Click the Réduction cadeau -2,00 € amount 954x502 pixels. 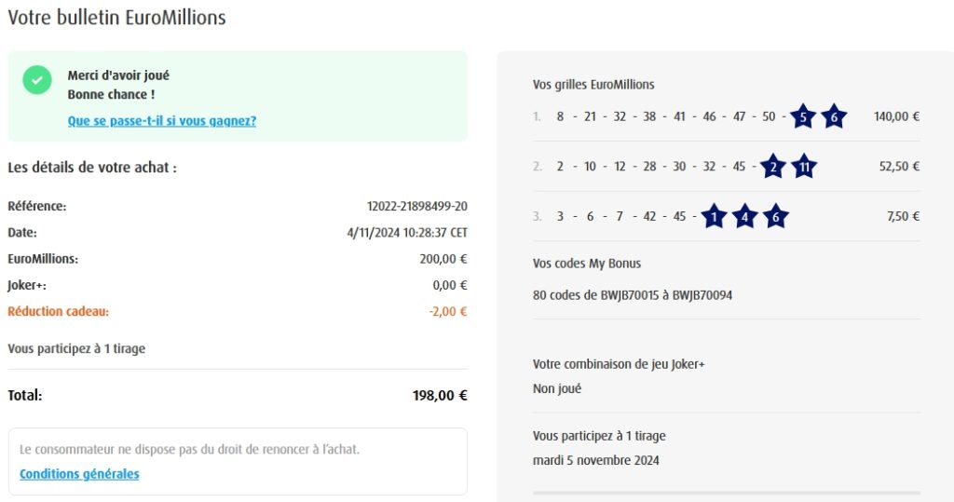click(x=448, y=312)
